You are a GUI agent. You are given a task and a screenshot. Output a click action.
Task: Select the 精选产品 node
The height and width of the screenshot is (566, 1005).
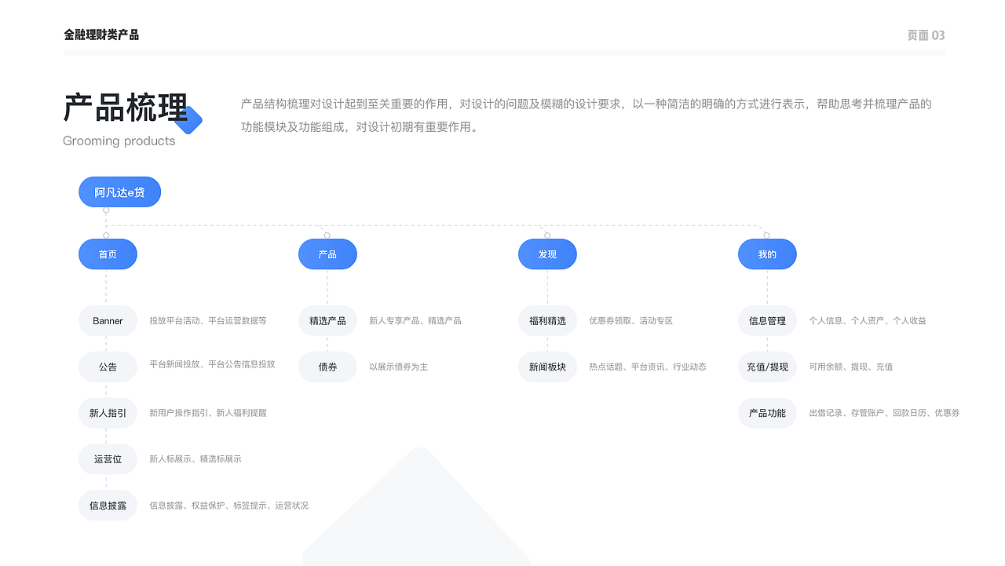[327, 320]
